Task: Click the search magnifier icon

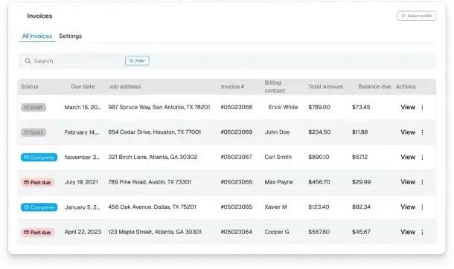Action: [x=28, y=61]
